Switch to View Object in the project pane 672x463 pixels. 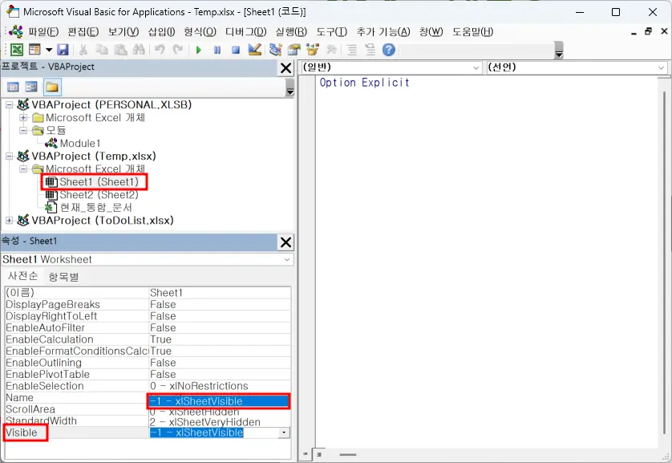point(31,87)
